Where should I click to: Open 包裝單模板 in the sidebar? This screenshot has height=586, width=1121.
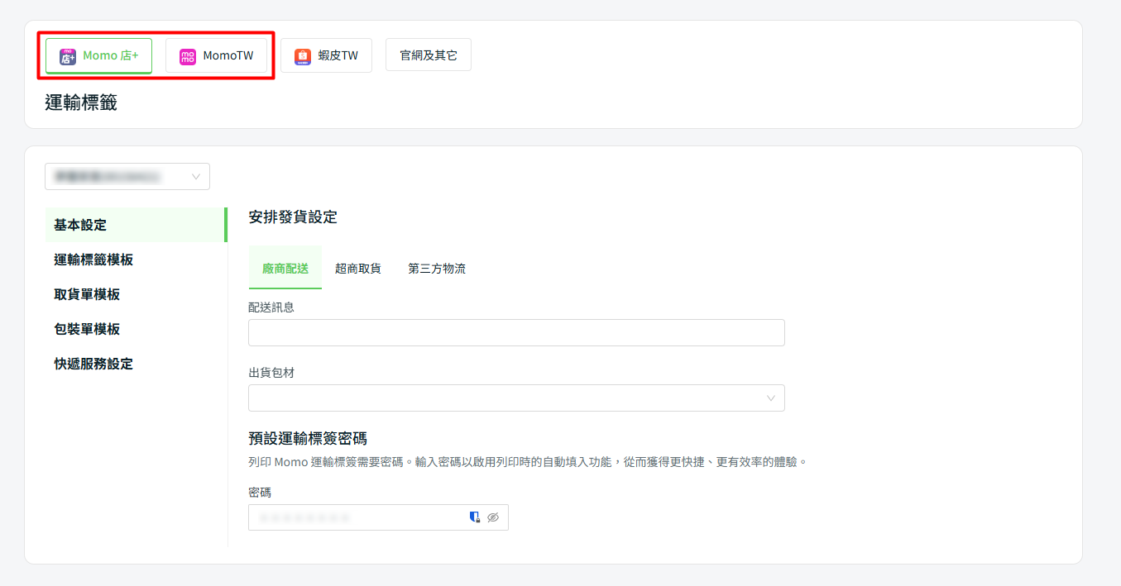pyautogui.click(x=87, y=329)
